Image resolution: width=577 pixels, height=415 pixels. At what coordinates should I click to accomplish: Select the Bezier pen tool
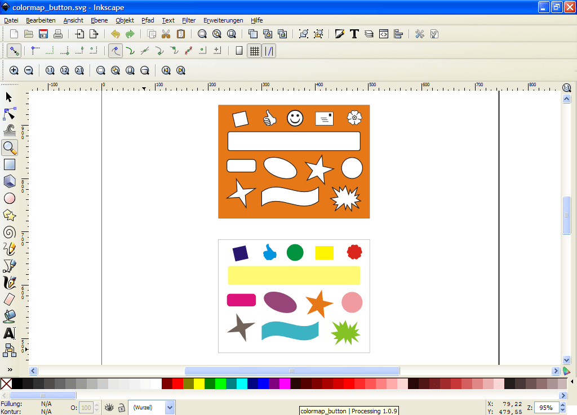[9, 266]
